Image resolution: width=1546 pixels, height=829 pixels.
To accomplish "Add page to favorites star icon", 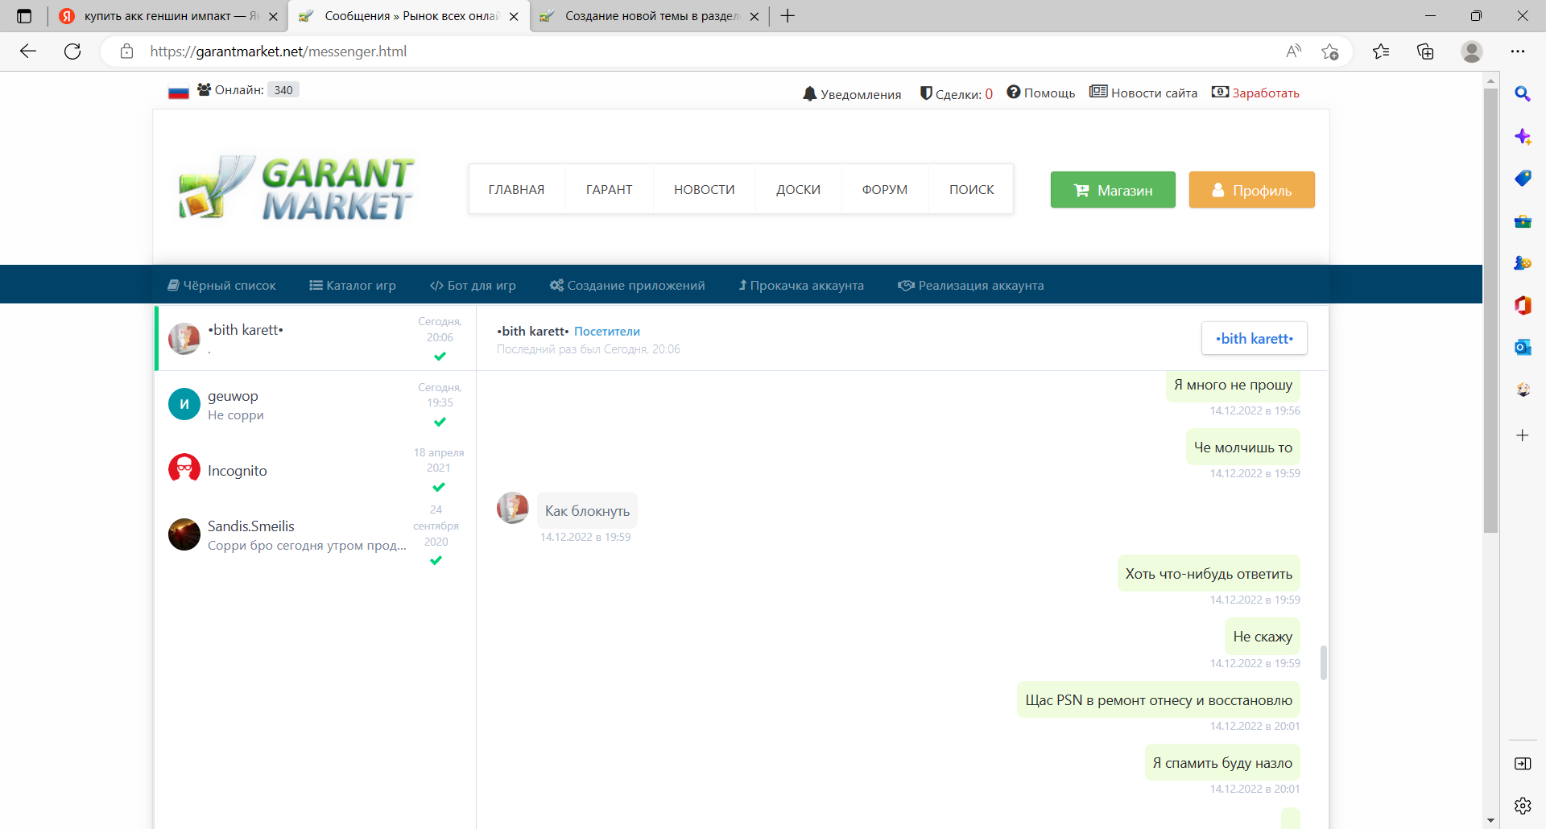I will [x=1329, y=52].
